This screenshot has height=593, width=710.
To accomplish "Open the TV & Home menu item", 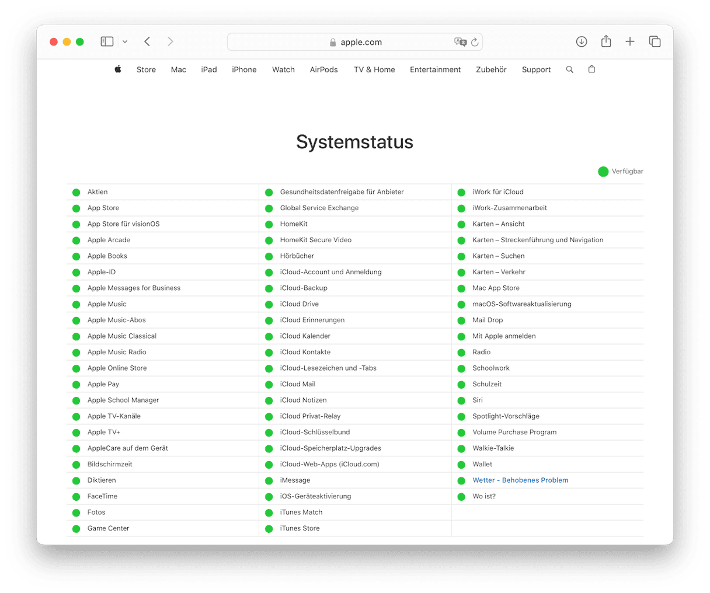I will coord(374,69).
